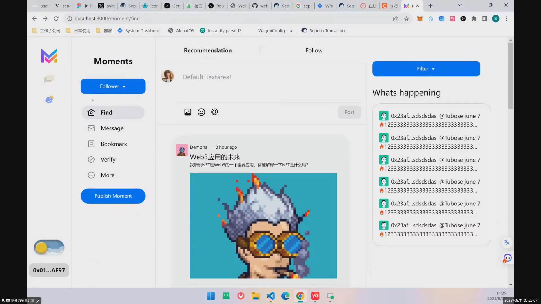Screen dimensions: 541x304
Task: Click the @ mention icon
Action: tap(214, 112)
